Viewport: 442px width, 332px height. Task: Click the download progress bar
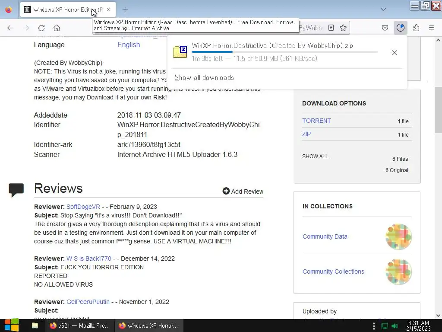[x=285, y=52]
